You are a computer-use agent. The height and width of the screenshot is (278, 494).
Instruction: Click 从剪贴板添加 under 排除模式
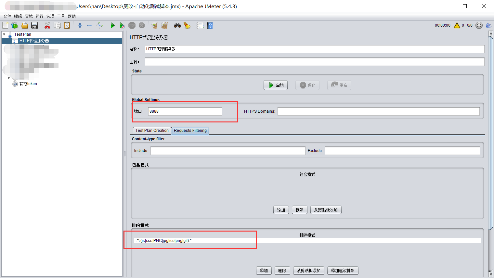pyautogui.click(x=309, y=271)
